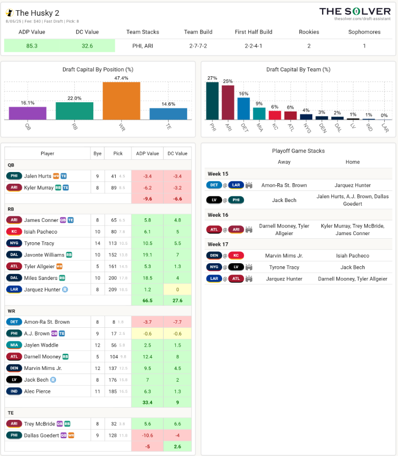Click the DEN badge in the Week 17 DEN @ KC matchup
The image size is (398, 456).
click(214, 255)
